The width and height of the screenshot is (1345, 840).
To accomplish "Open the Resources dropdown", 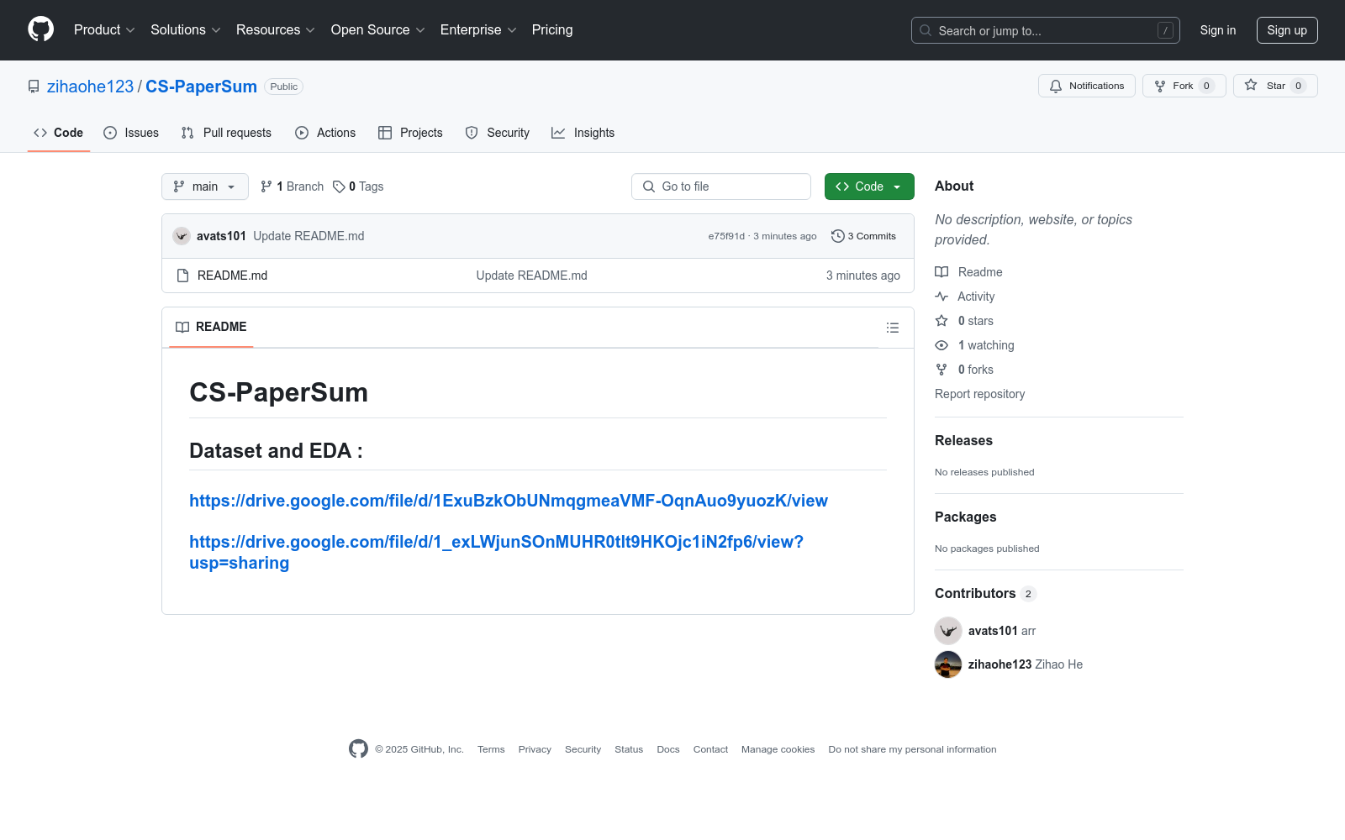I will 276,30.
